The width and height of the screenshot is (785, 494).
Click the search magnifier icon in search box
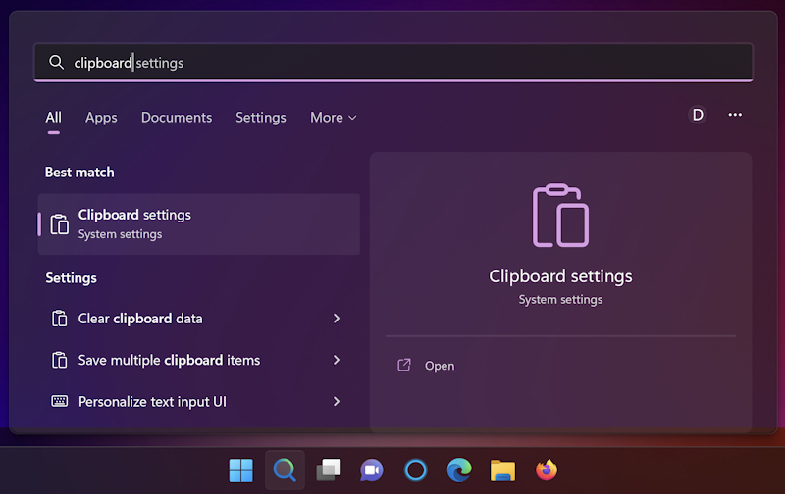point(56,62)
